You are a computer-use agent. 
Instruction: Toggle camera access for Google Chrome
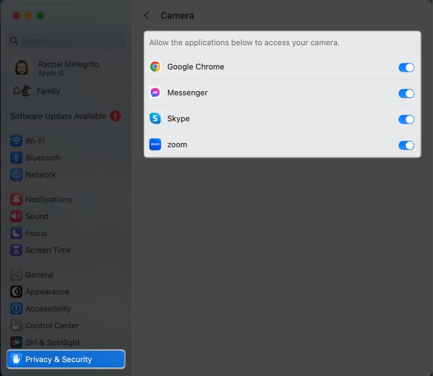pos(406,68)
